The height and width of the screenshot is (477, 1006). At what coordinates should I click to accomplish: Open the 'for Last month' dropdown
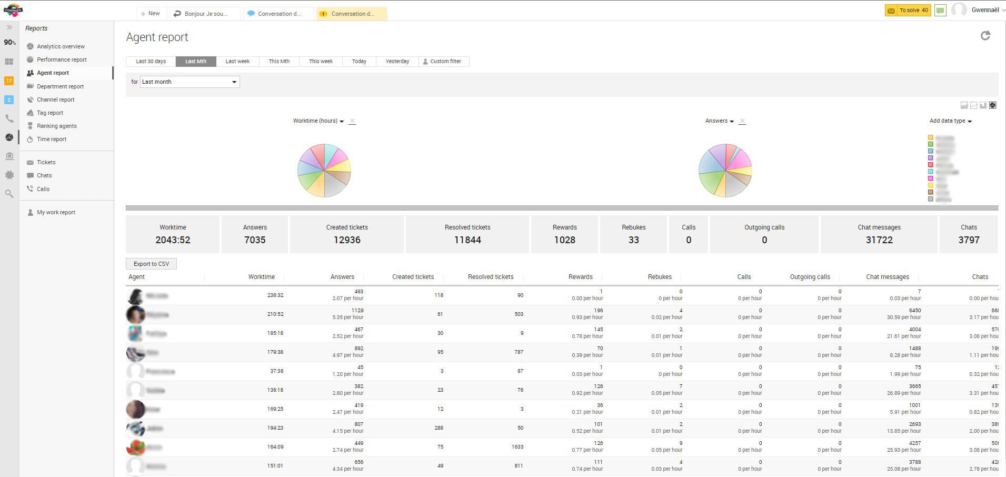click(190, 82)
